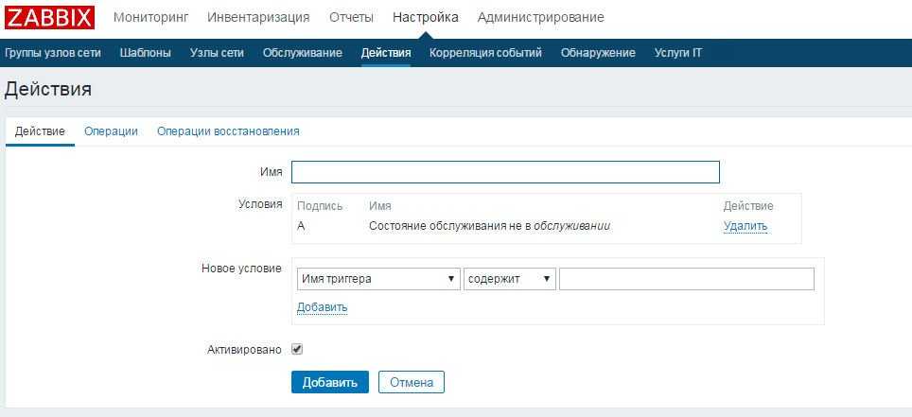The image size is (912, 417).
Task: Click the new condition value input field
Action: pos(686,279)
